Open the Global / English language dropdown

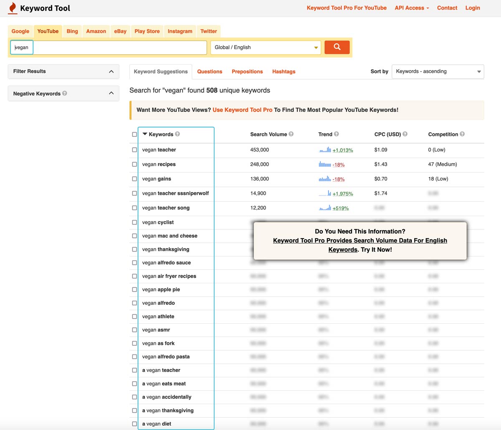(x=266, y=48)
